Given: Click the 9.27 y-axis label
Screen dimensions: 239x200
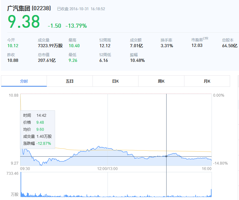Looking at the screenshot, I should click(14, 163).
